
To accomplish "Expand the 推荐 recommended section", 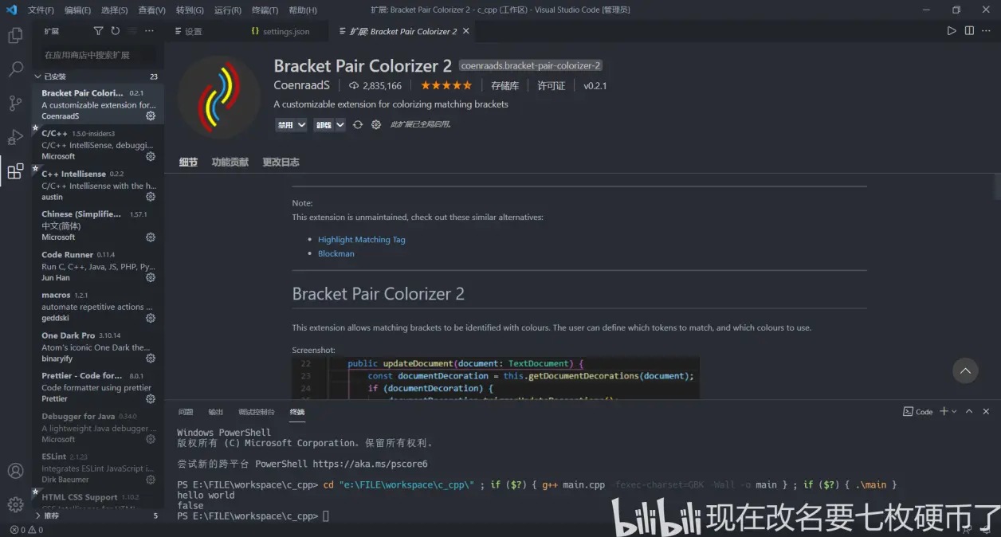I will tap(97, 515).
